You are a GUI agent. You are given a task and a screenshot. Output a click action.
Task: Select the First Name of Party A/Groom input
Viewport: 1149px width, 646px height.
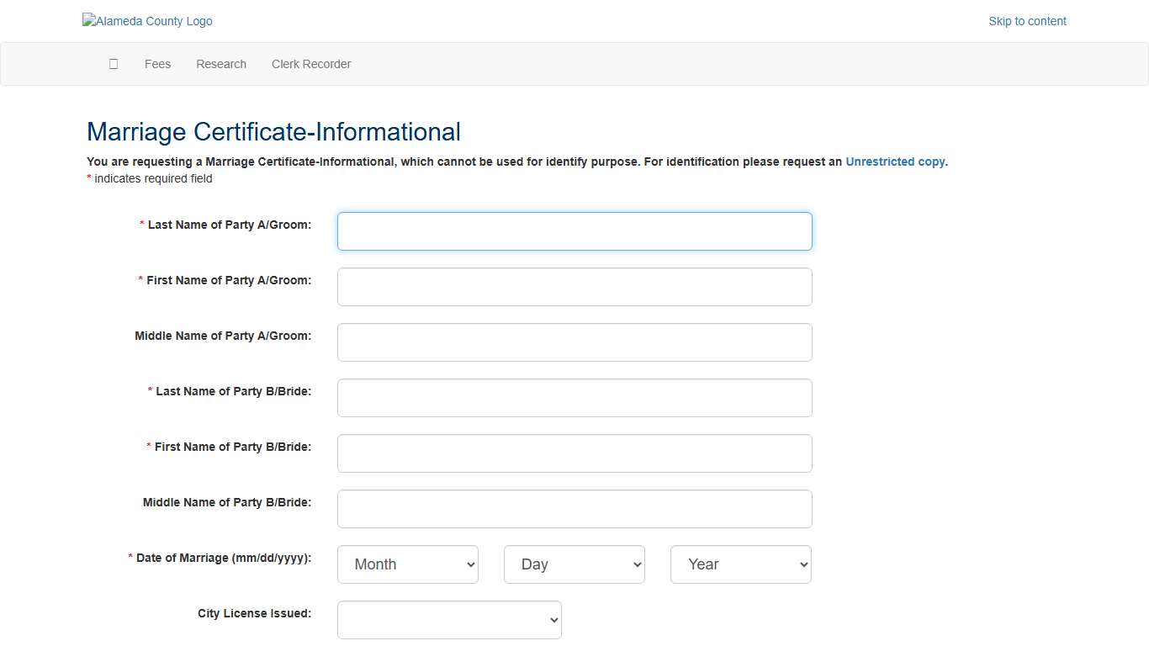574,287
